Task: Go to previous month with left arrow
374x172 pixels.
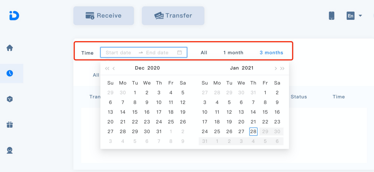Action: [x=114, y=69]
